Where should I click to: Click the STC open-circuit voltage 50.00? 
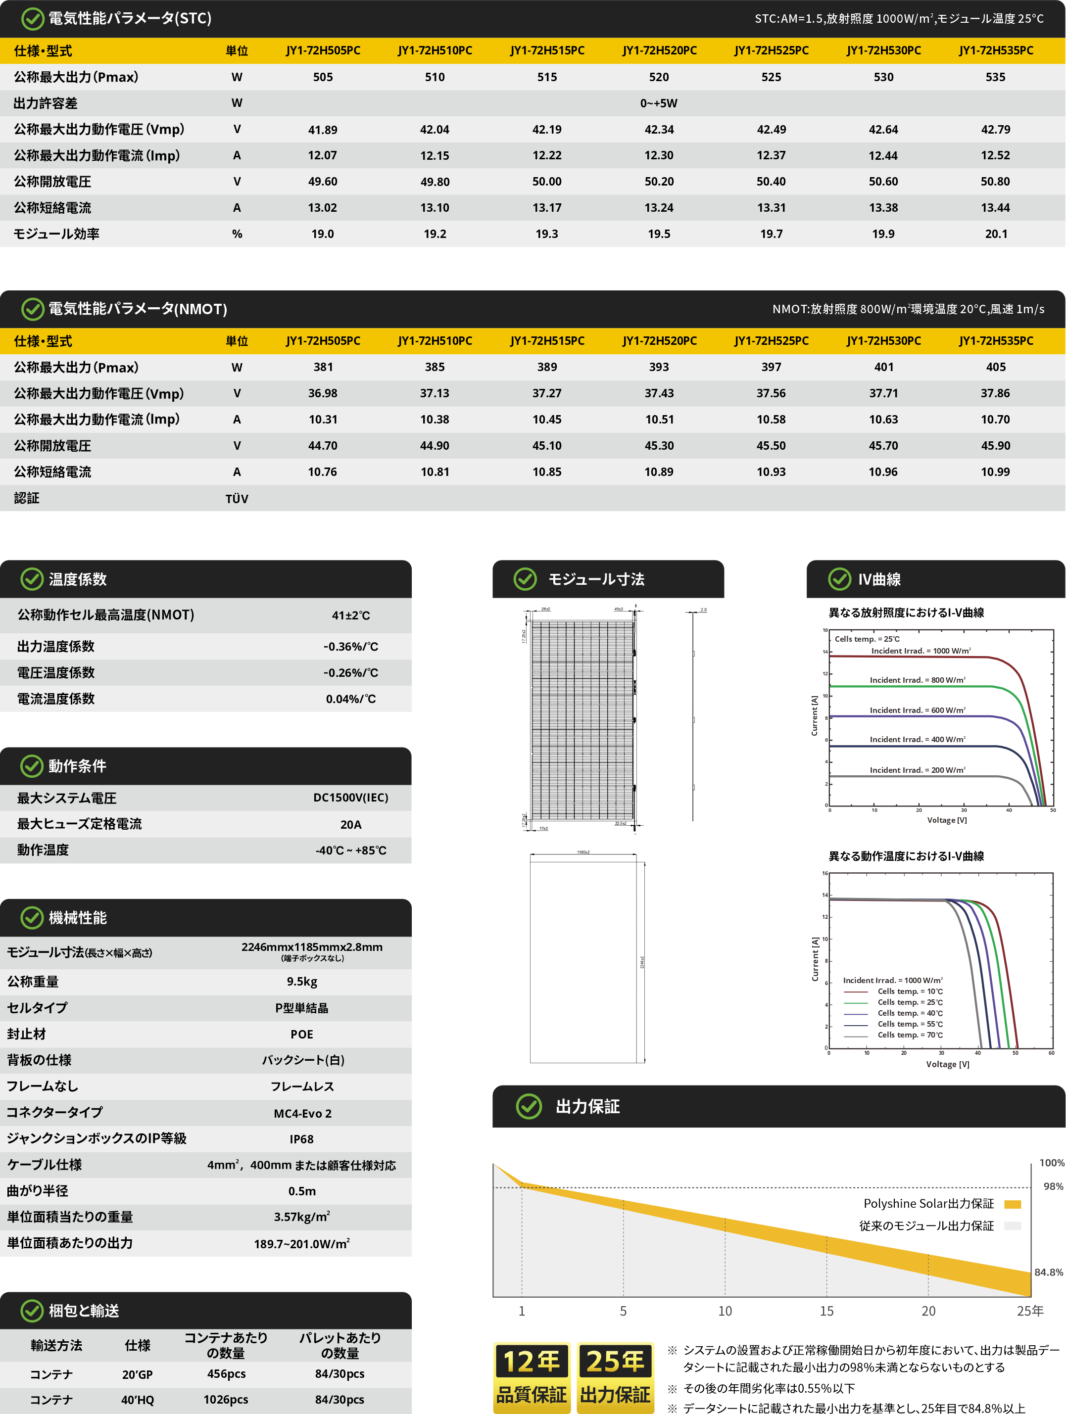pyautogui.click(x=547, y=182)
